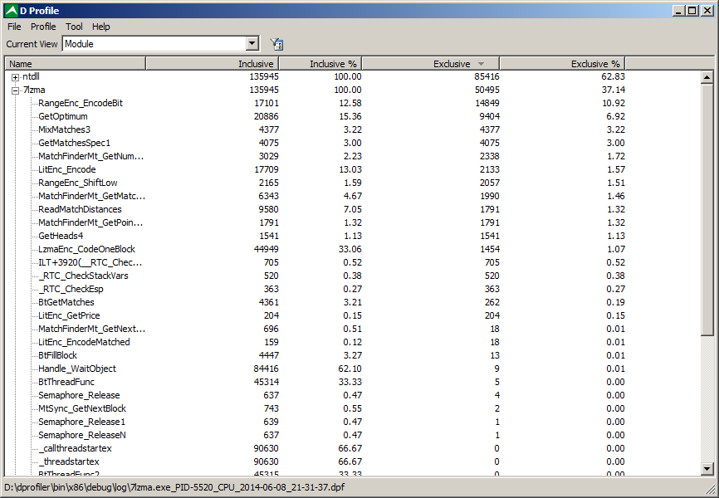Click the 7lzma module name
719x498 pixels.
pos(34,90)
